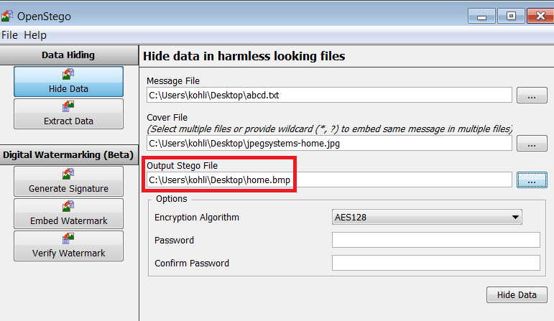
Task: Click the 'Encryption Algorithm' label
Action: pyautogui.click(x=197, y=217)
